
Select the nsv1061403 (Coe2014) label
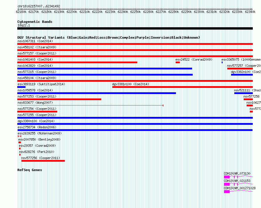(35, 59)
